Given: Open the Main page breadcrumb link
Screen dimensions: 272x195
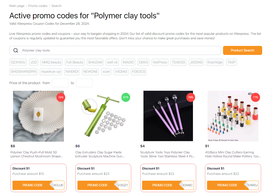Looking at the screenshot, I should (17, 6).
